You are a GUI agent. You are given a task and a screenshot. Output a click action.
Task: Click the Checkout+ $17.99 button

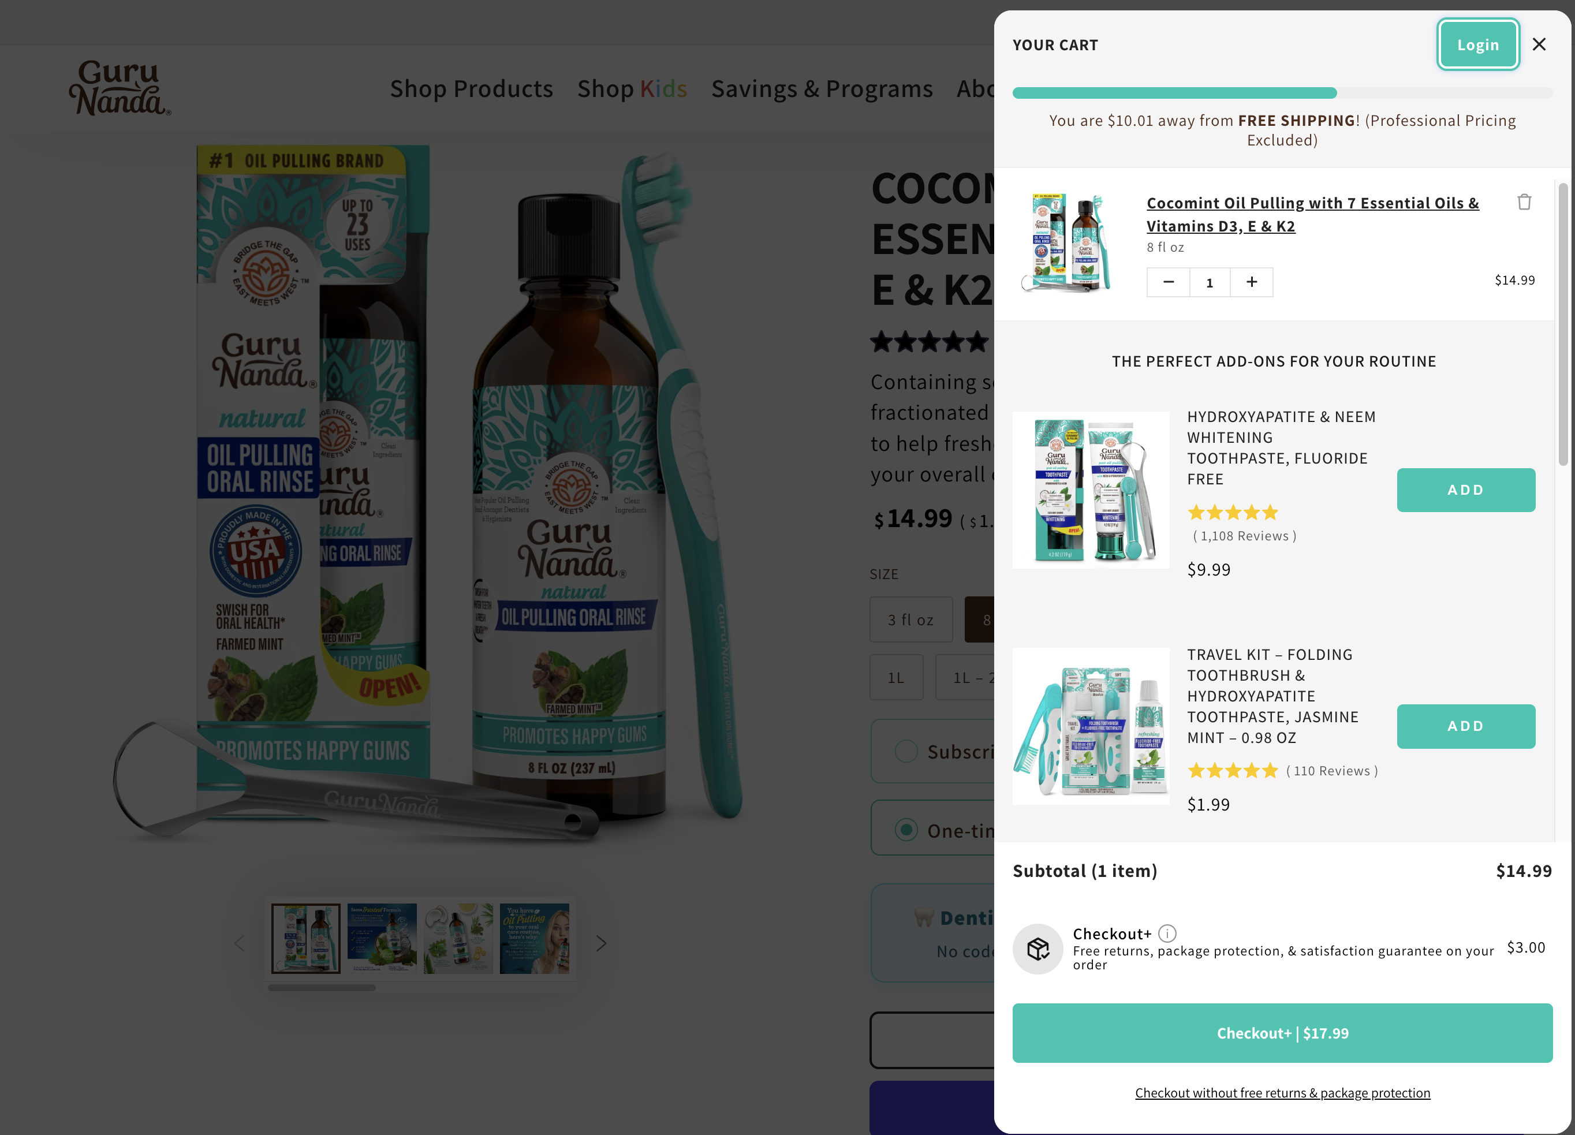click(1282, 1033)
